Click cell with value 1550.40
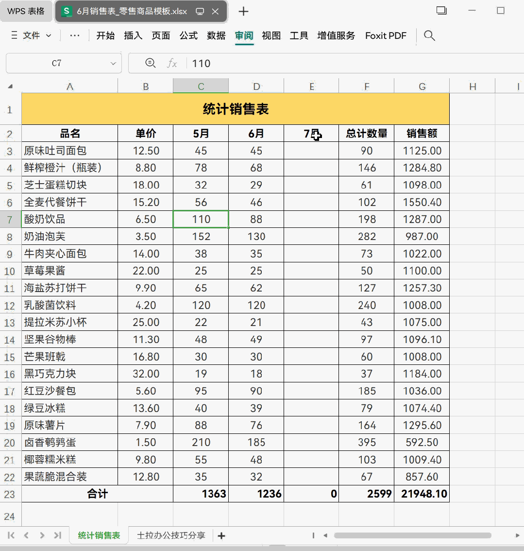This screenshot has width=524, height=551. click(x=422, y=202)
